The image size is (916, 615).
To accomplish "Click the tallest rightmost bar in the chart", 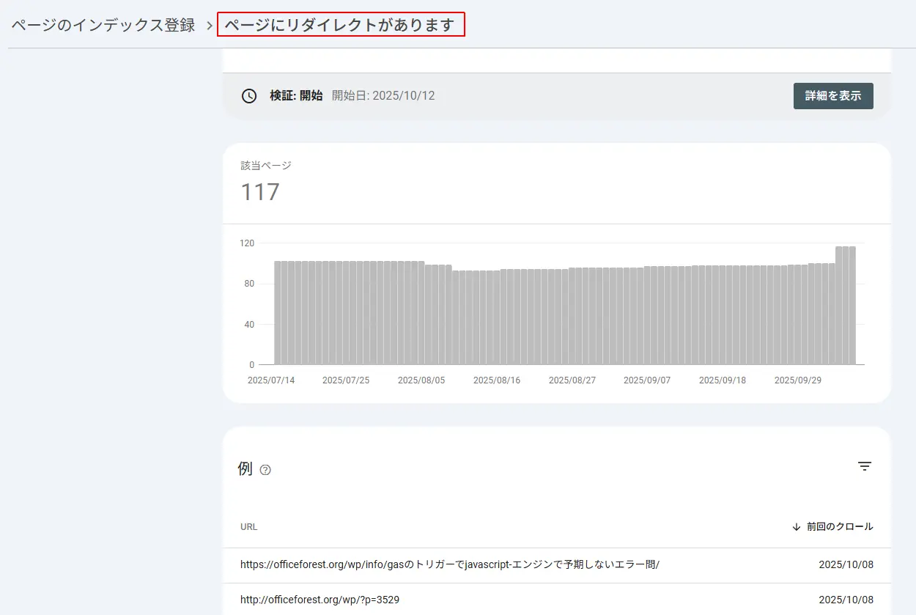I will click(852, 305).
